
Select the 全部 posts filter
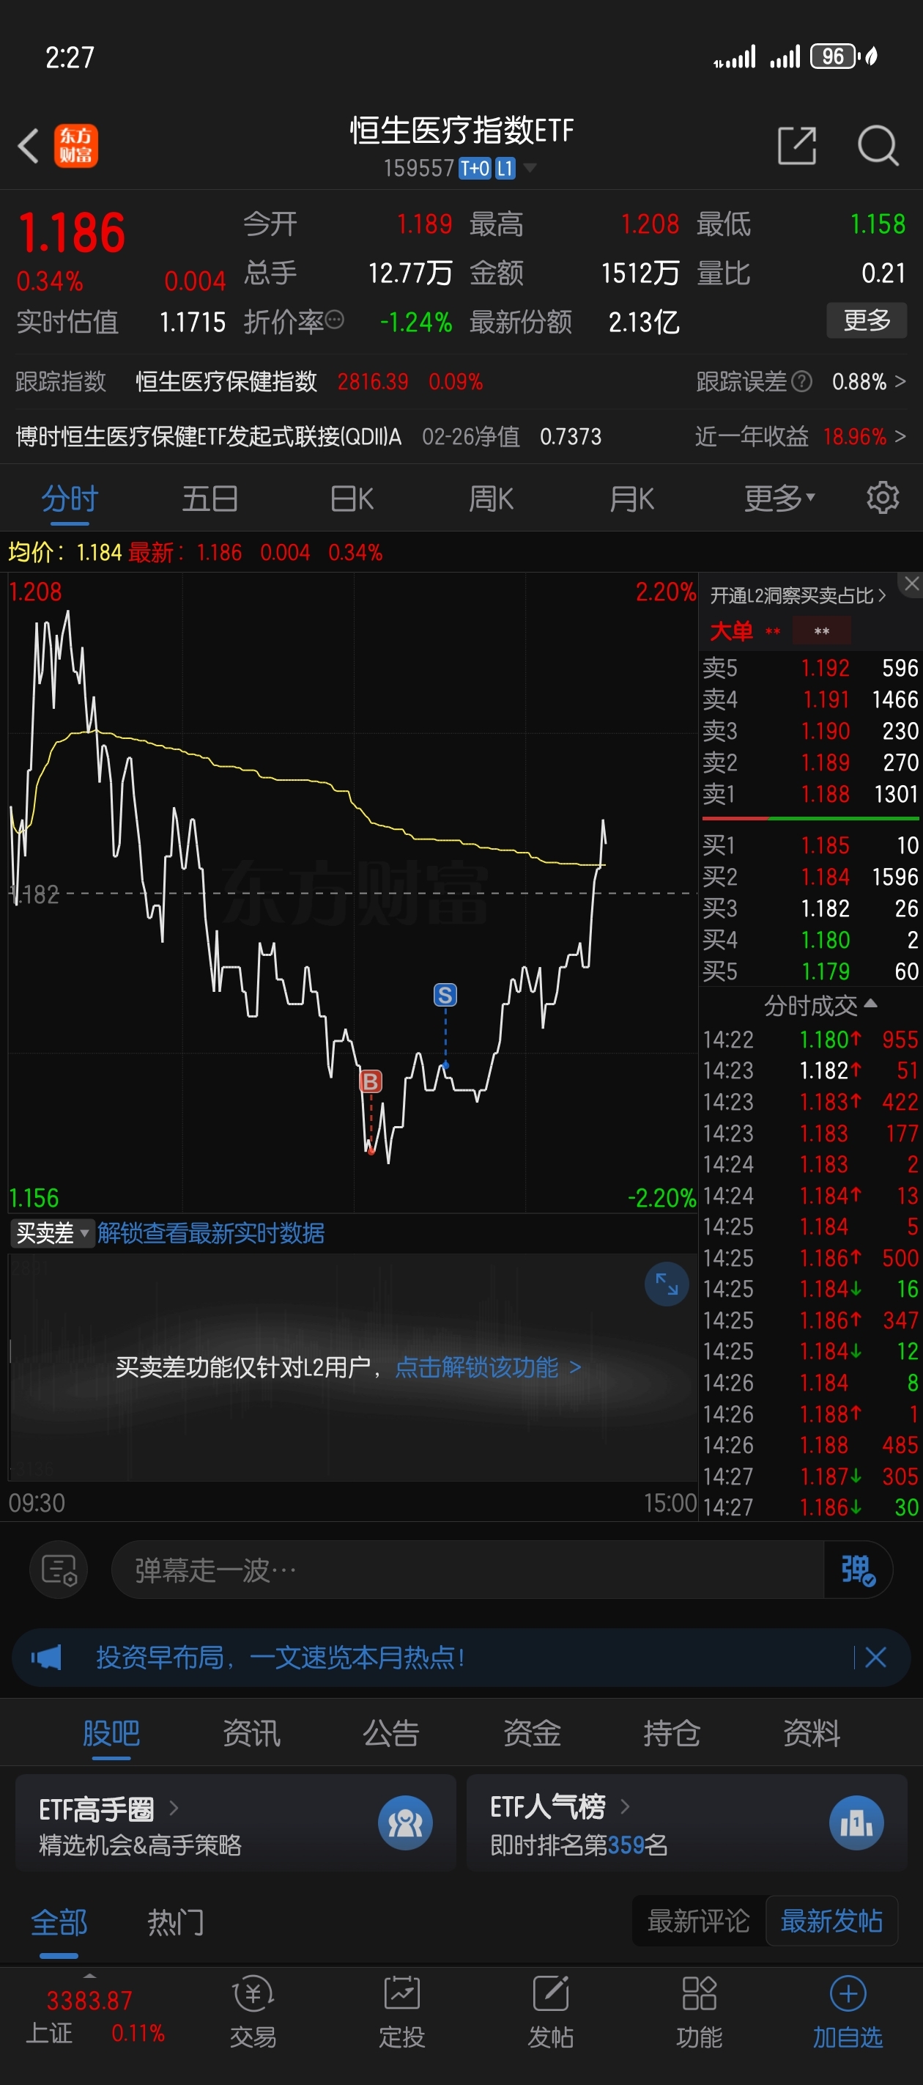click(59, 1922)
